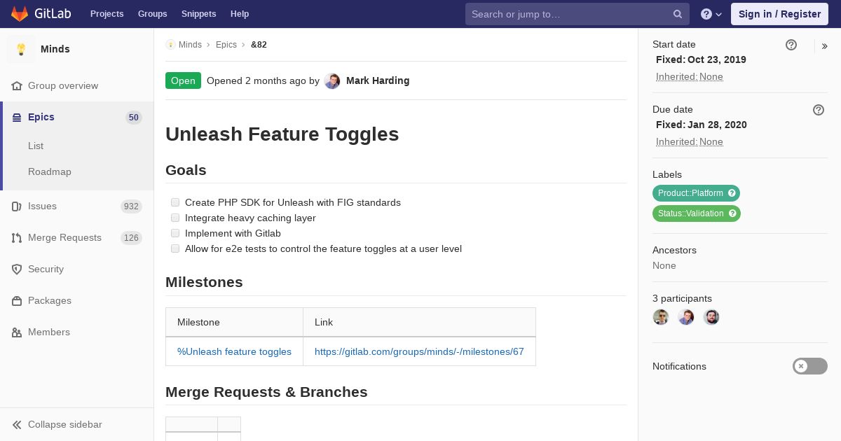Click the Issues sidebar icon
This screenshot has height=441, width=841.
tap(17, 206)
